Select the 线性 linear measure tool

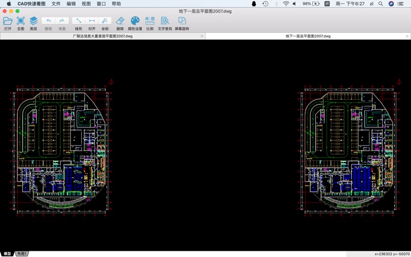click(x=79, y=21)
